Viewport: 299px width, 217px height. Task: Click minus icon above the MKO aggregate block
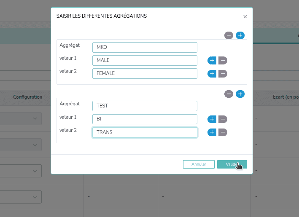[x=229, y=35]
